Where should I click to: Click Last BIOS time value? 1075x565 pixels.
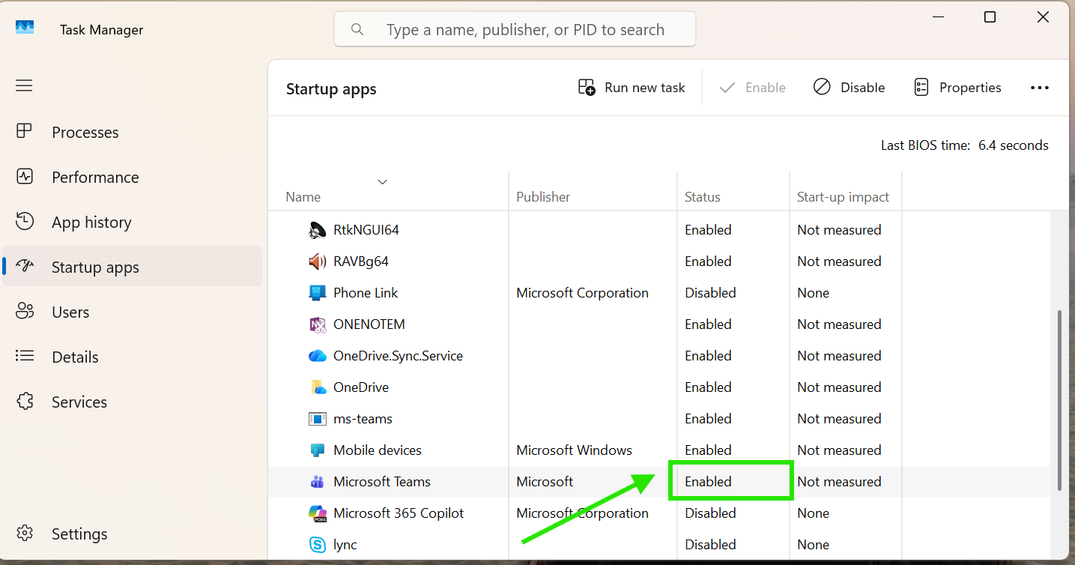point(1014,145)
